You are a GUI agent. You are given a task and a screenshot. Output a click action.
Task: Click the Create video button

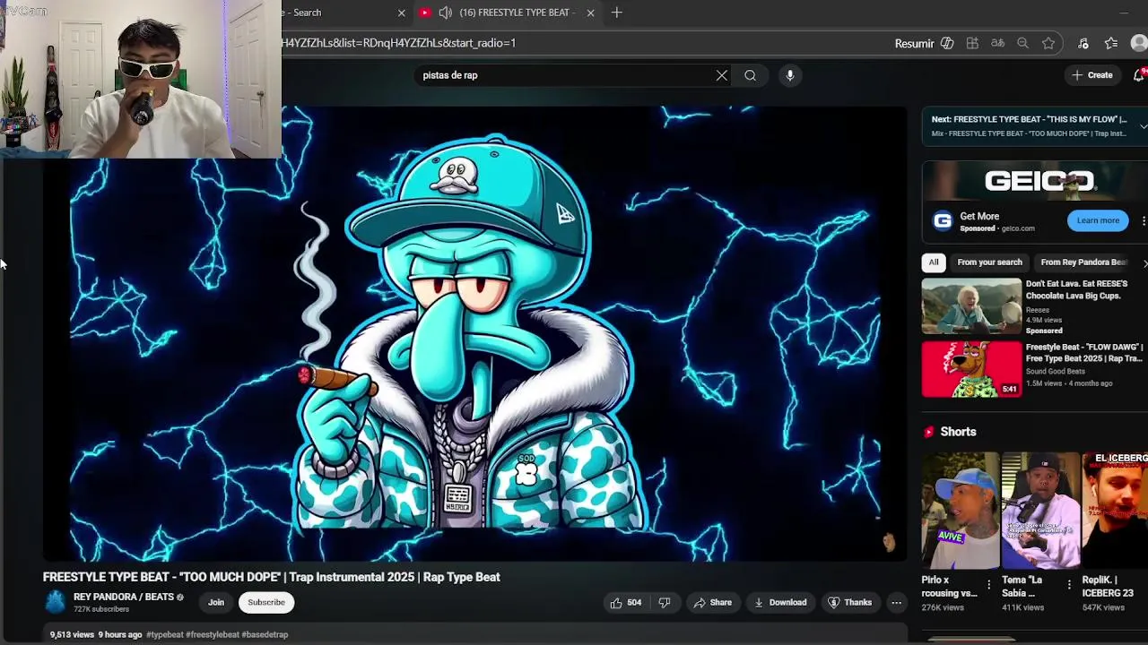(1092, 75)
